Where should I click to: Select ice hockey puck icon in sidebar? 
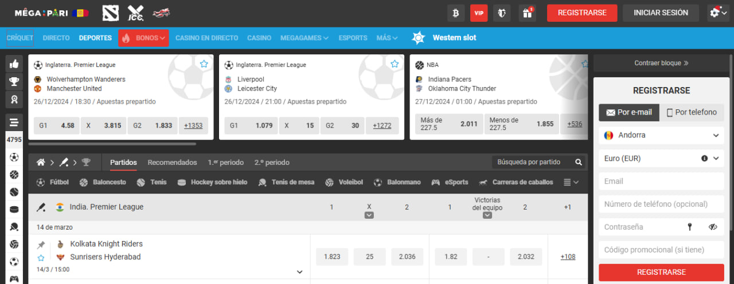click(x=14, y=210)
